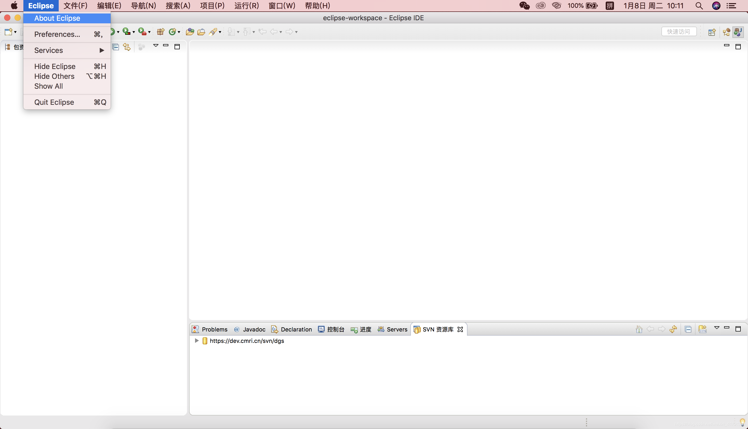Image resolution: width=748 pixels, height=429 pixels.
Task: Open Preferences... from the Eclipse menu
Action: tap(67, 34)
